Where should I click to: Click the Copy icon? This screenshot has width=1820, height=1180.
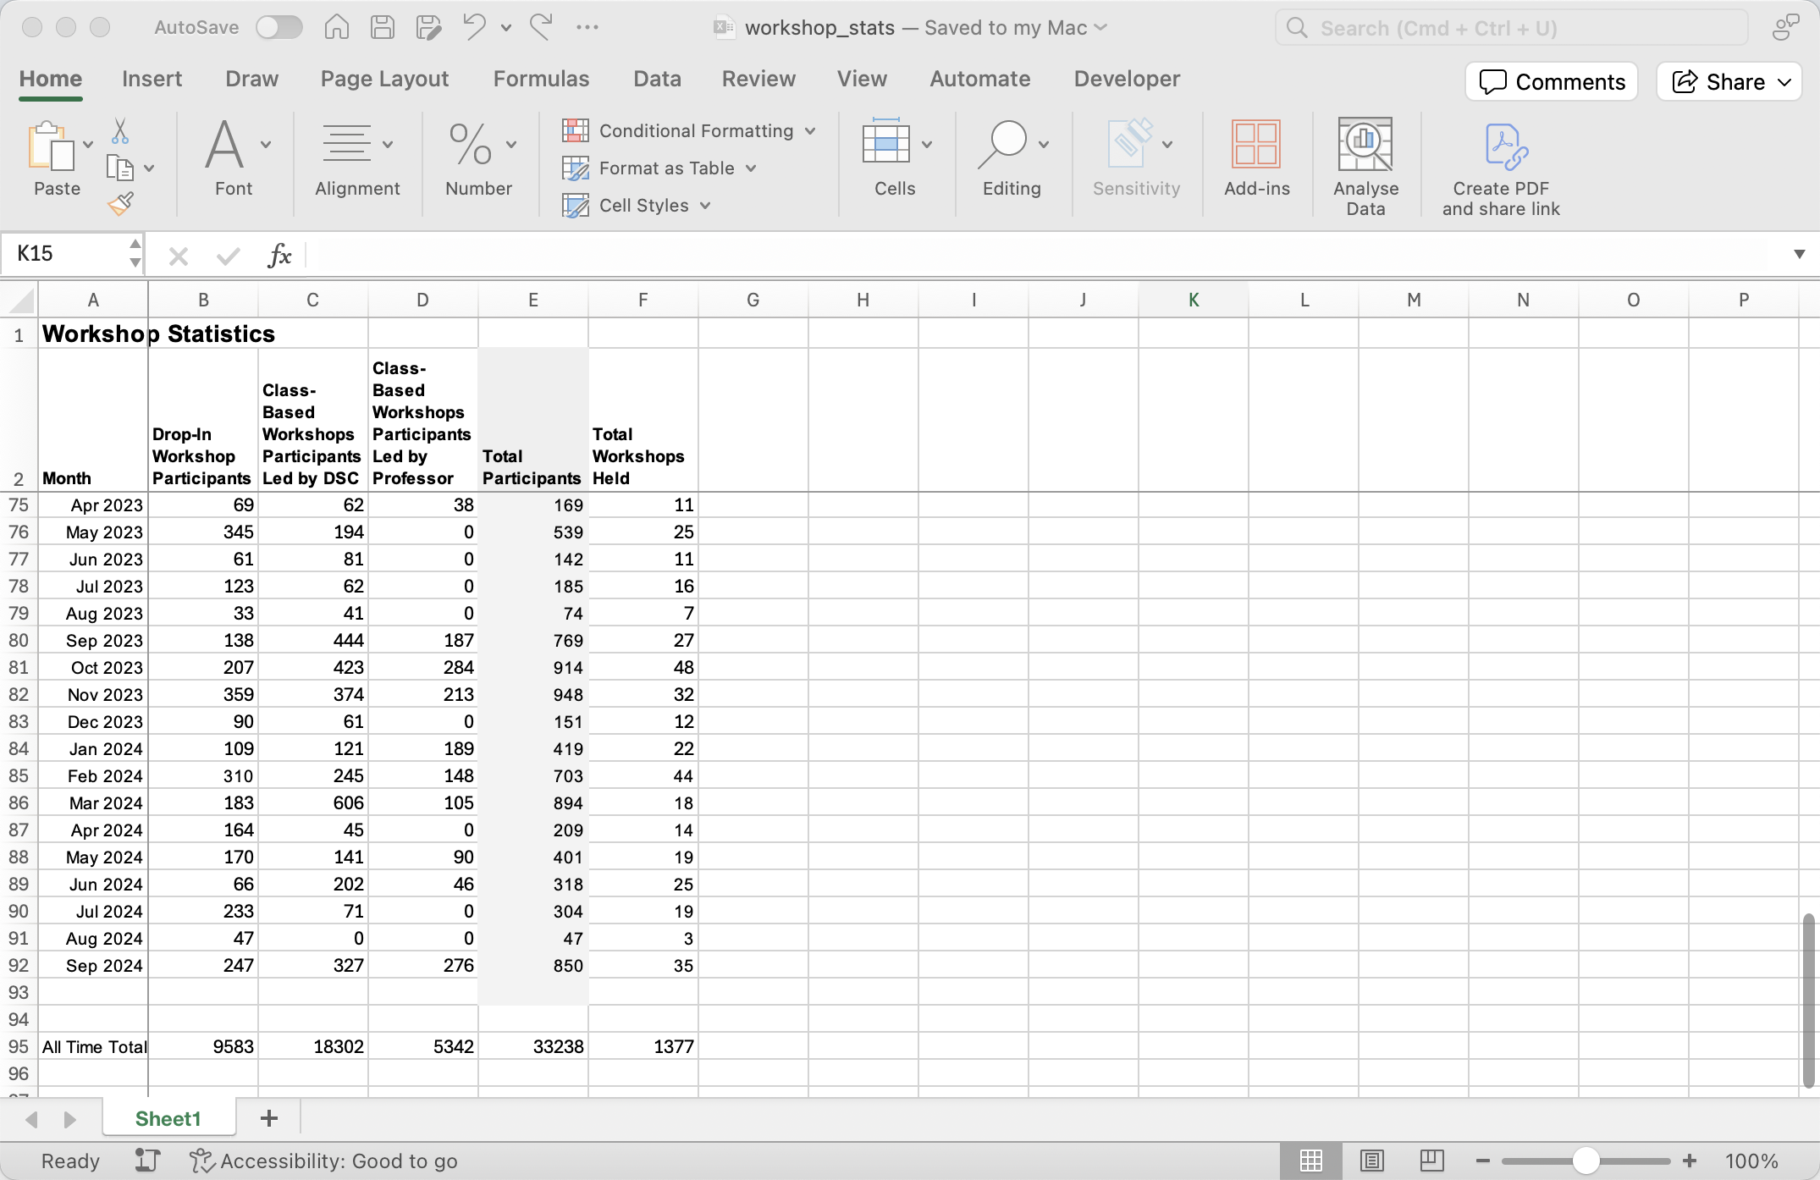point(120,168)
